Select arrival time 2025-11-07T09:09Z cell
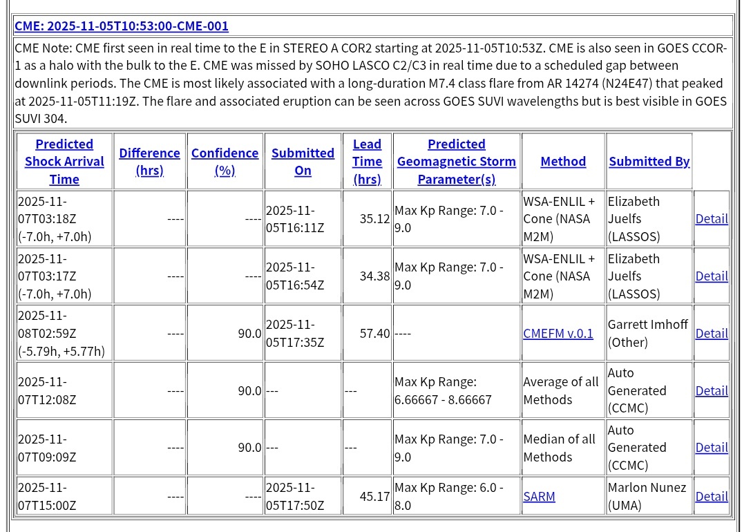The image size is (742, 532). click(64, 447)
